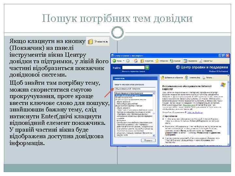Click the Index pane header 'Указатель'

(x=135, y=78)
